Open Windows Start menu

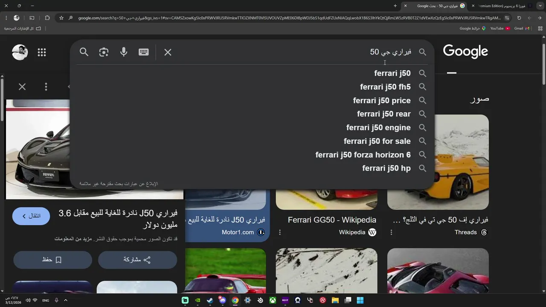click(360, 300)
